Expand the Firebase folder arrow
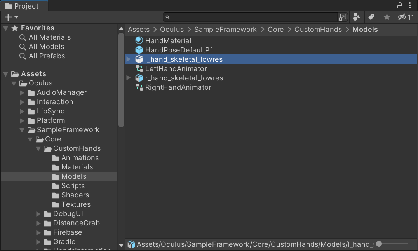 pyautogui.click(x=38, y=233)
